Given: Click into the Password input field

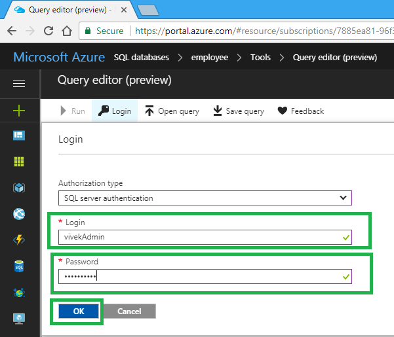Looking at the screenshot, I should coord(205,277).
